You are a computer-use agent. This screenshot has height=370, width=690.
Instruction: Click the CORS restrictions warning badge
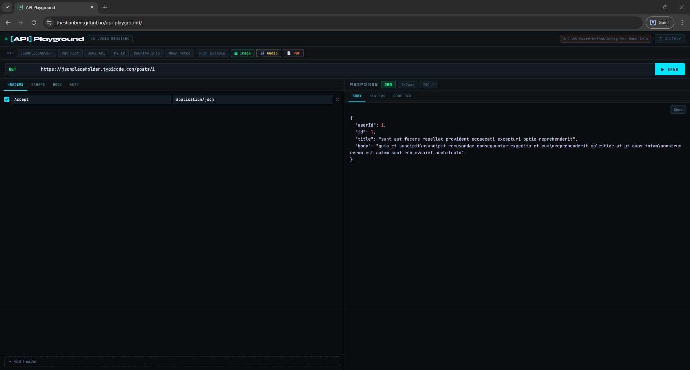[606, 39]
